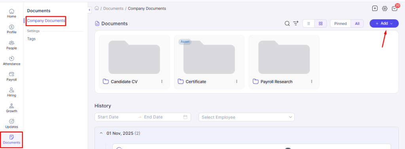Viewport: 405px width, 149px height.
Task: Click the Payroll Research folder name
Action: pyautogui.click(x=276, y=81)
